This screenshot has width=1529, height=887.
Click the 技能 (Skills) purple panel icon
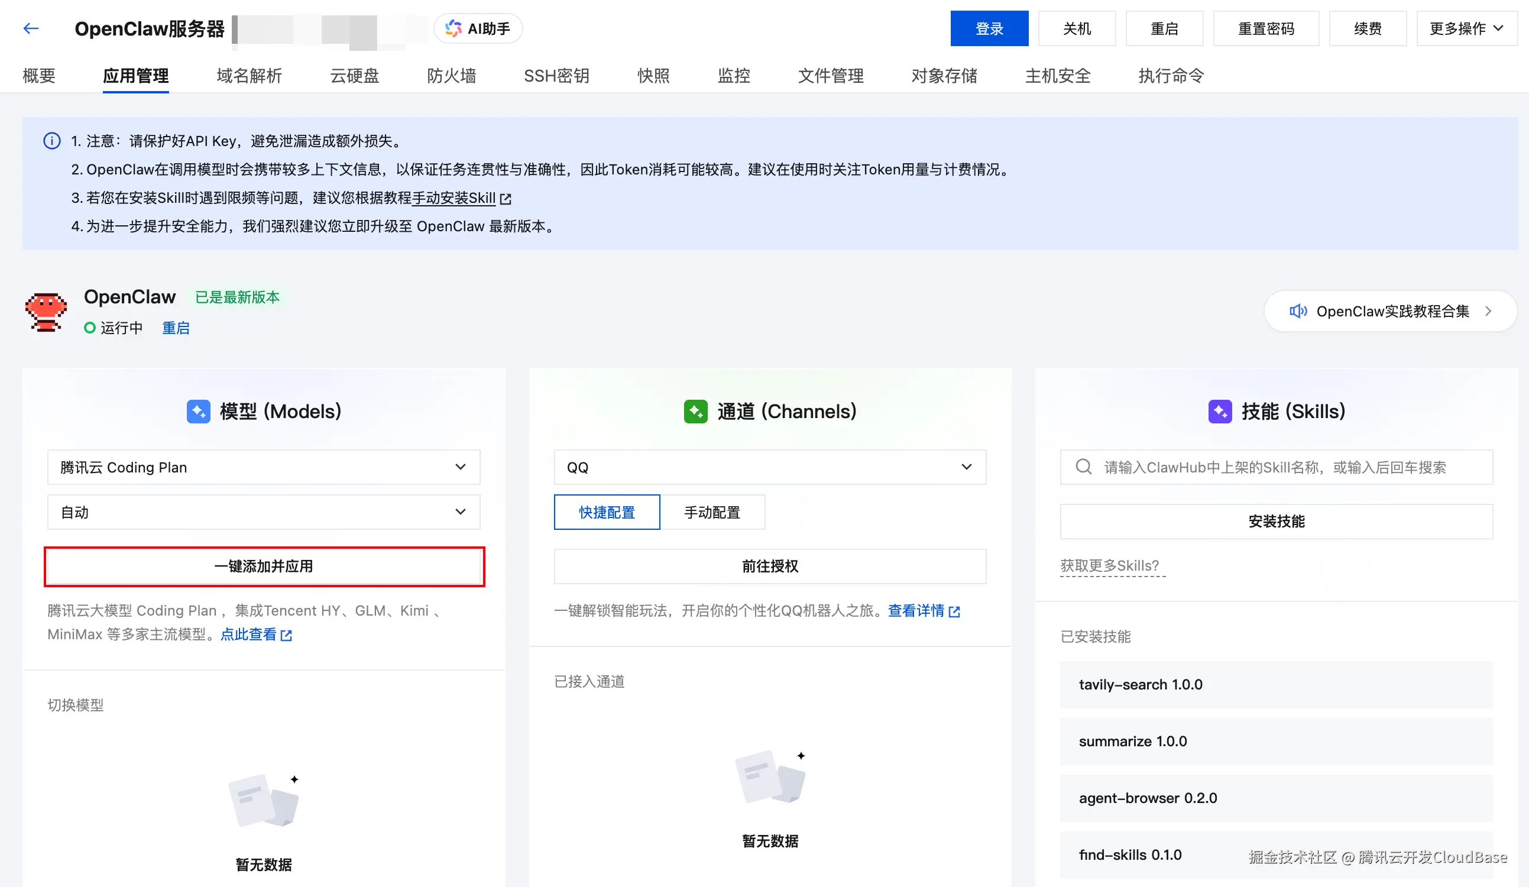pos(1221,411)
